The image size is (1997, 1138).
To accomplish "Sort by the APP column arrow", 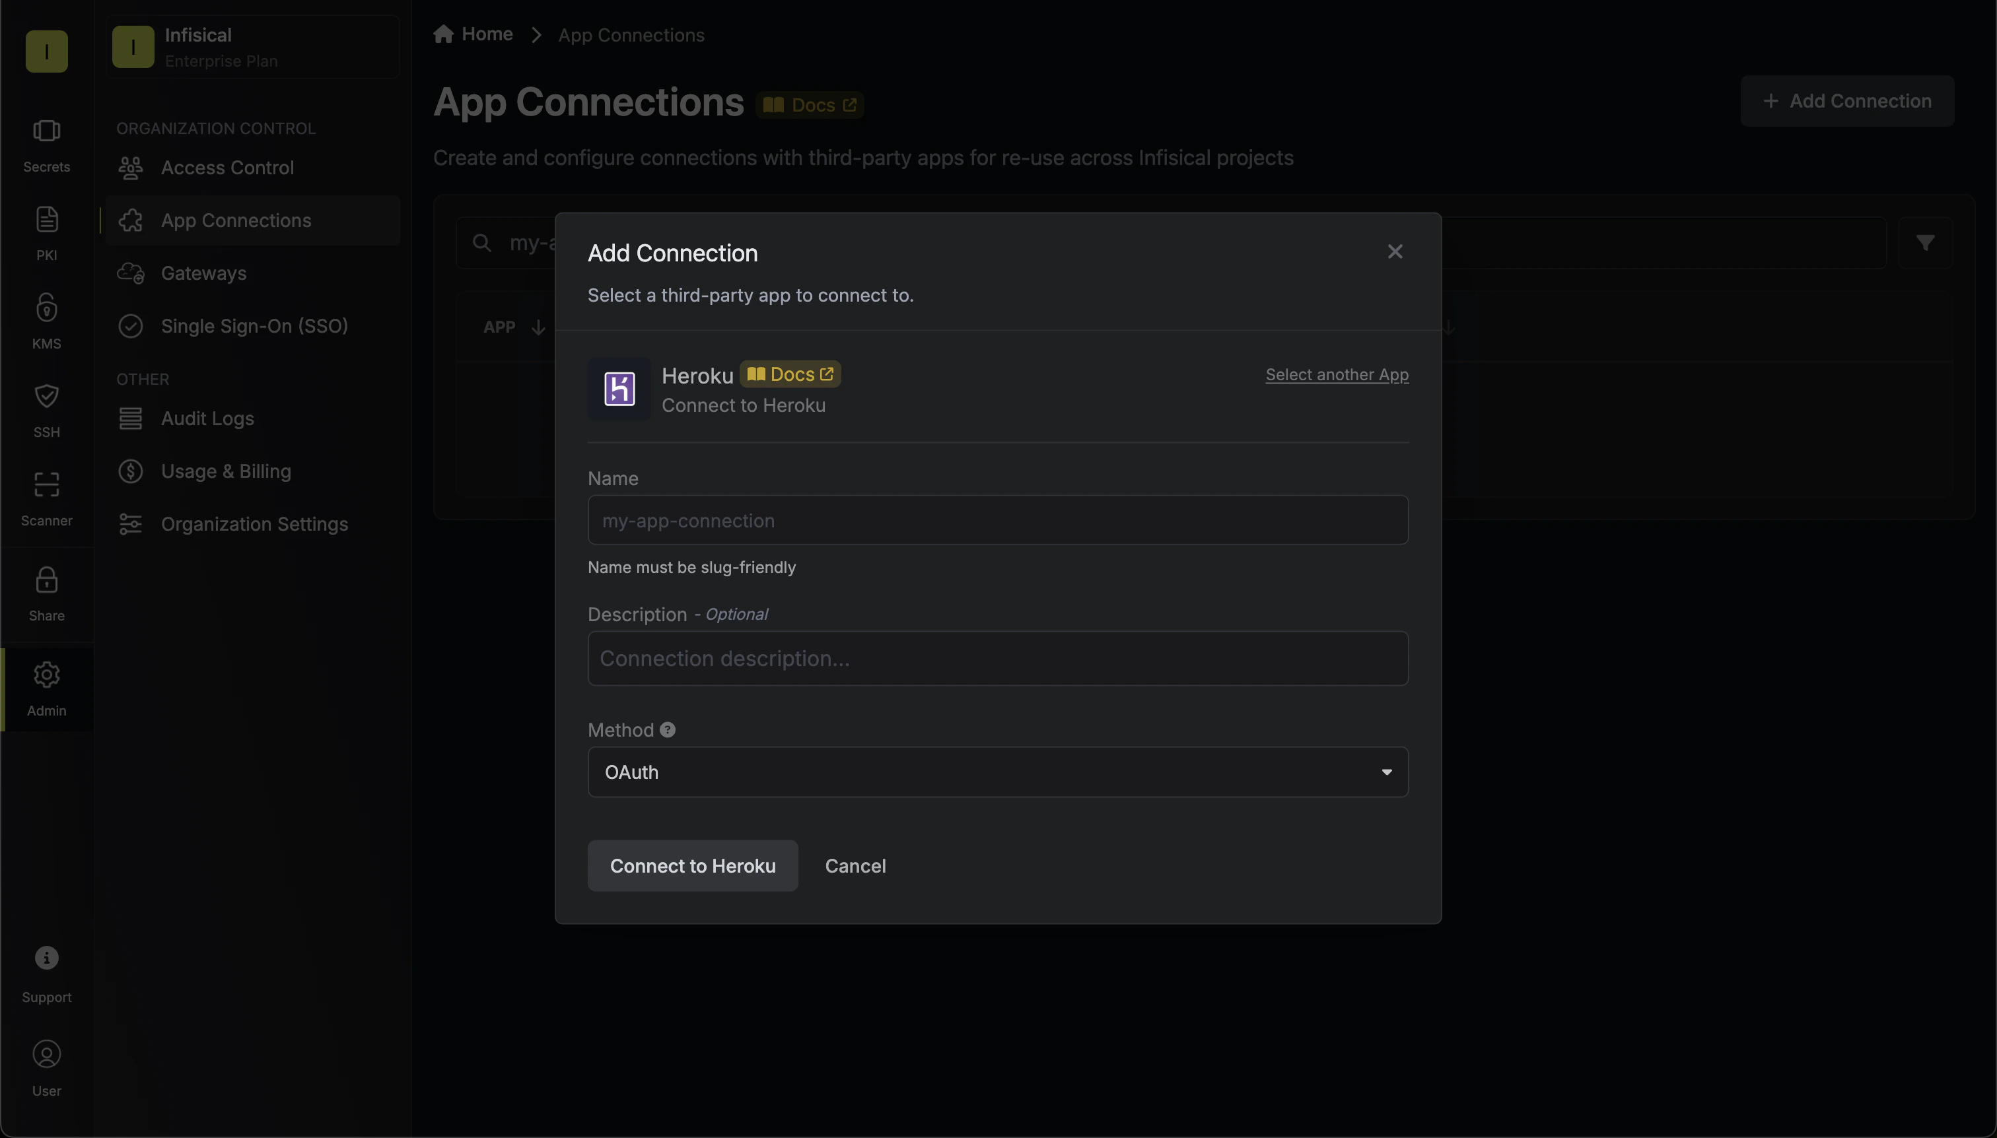I will (x=538, y=327).
